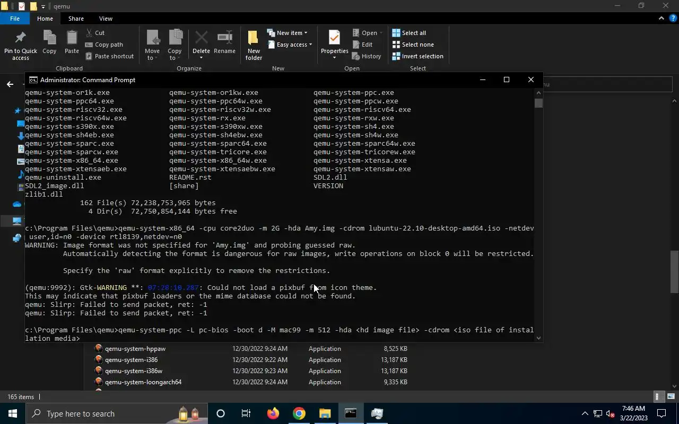The image size is (679, 424).
Task: Click Paste shortcut in Clipboard group
Action: tap(109, 56)
